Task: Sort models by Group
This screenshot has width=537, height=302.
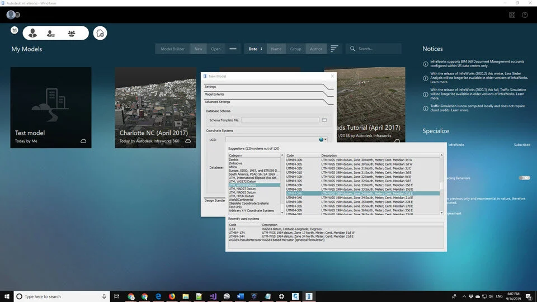Action: 295,49
